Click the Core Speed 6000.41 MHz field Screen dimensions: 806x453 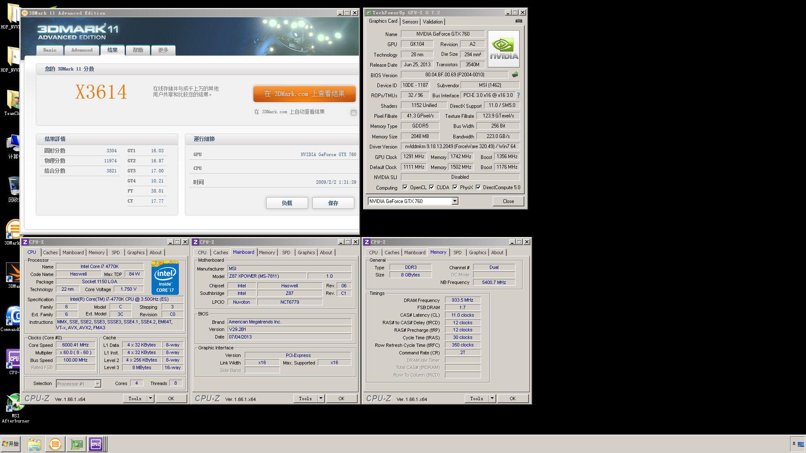point(76,345)
